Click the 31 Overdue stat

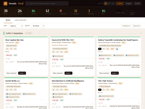[76, 12]
